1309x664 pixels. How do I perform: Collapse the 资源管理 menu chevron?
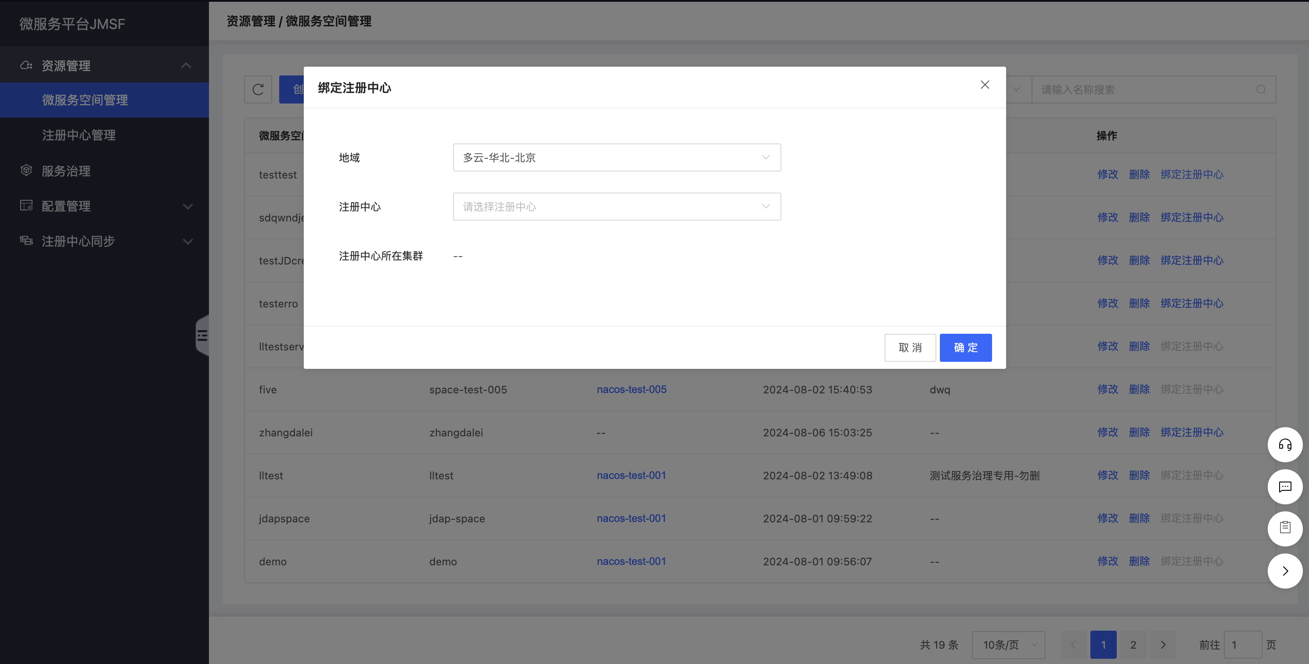point(186,65)
